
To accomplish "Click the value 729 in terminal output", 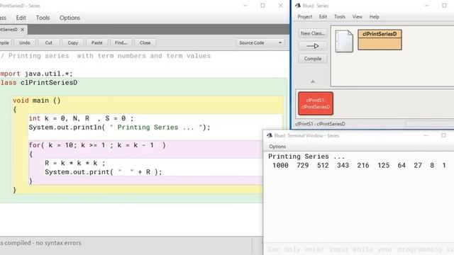I will (x=303, y=165).
